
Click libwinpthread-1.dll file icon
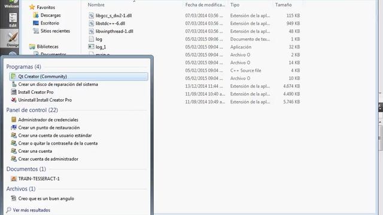click(x=92, y=31)
